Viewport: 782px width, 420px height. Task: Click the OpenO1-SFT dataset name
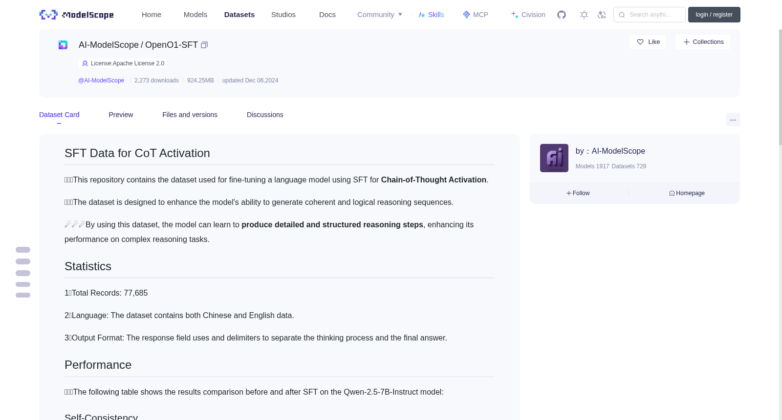pos(172,45)
